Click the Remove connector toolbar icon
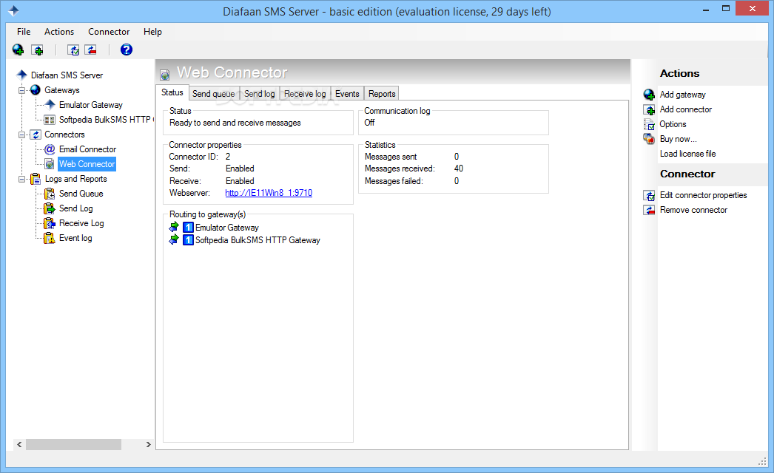This screenshot has height=473, width=774. tap(91, 50)
